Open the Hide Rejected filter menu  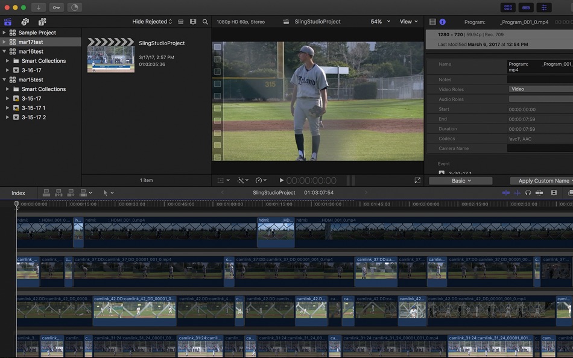coord(152,22)
